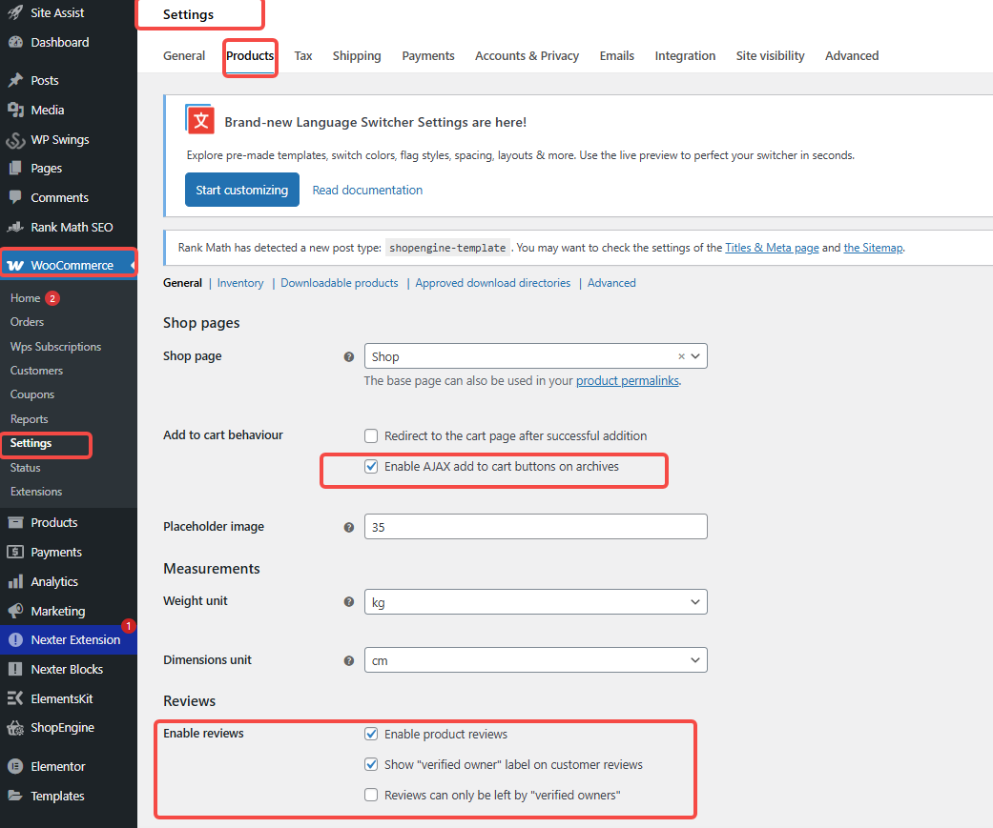993x828 pixels.
Task: Open the Dimensions unit dropdown
Action: click(535, 659)
